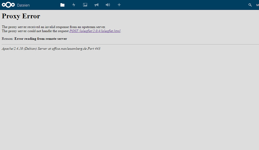259x150 pixels.
Task: Open the Files app folder icon
Action: click(62, 5)
